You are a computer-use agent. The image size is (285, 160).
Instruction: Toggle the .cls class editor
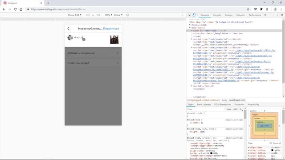(236, 109)
